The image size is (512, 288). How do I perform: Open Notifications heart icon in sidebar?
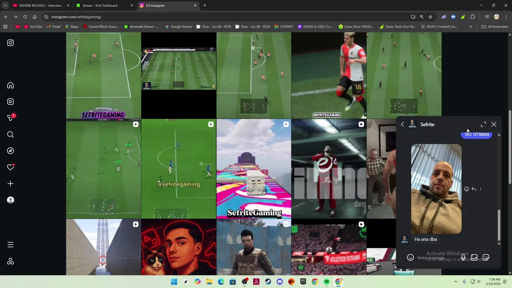pyautogui.click(x=10, y=167)
